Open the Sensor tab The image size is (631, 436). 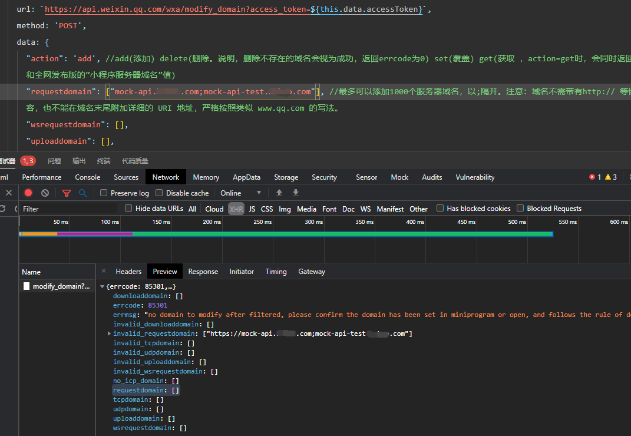click(366, 177)
